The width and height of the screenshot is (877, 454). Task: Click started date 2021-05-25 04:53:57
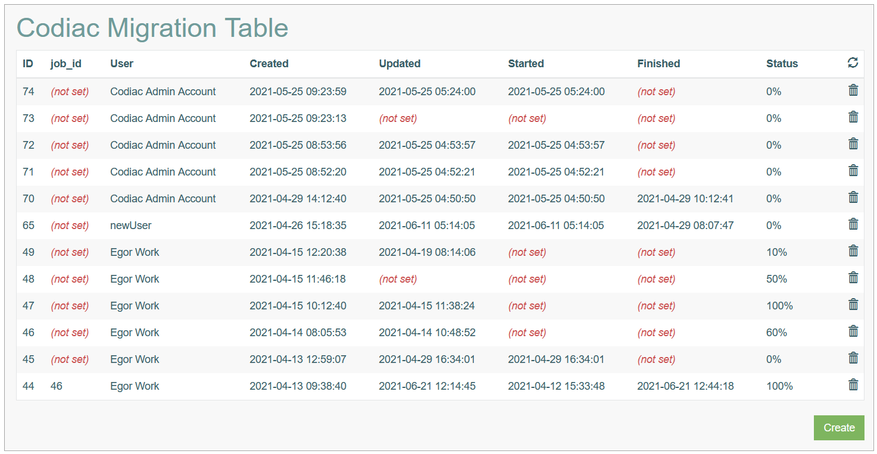coord(556,145)
